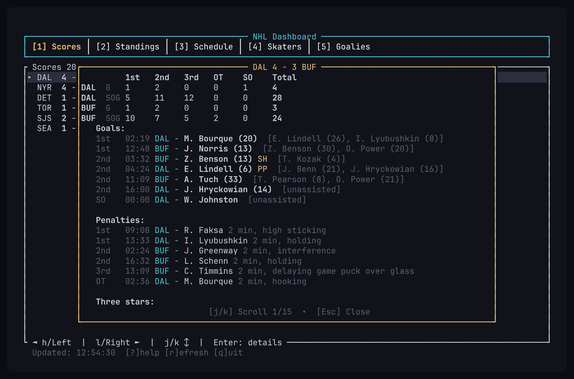This screenshot has height=379, width=574.
Task: Click penalty 'J. Greenway 2 min, interference'
Action: (260, 251)
